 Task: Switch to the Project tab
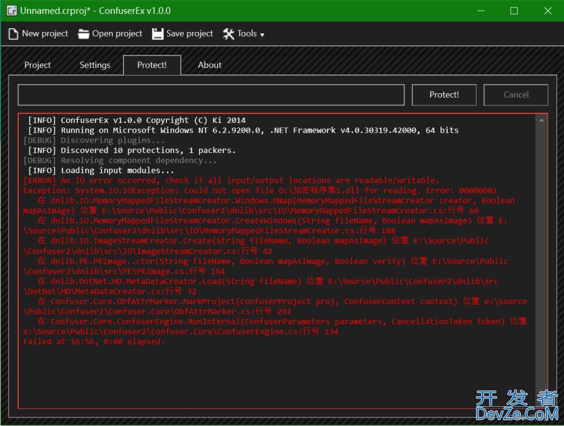tap(37, 65)
